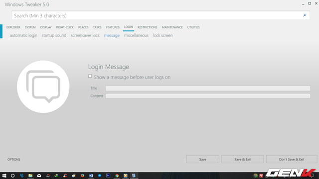Select the message sub-tab

pyautogui.click(x=112, y=35)
